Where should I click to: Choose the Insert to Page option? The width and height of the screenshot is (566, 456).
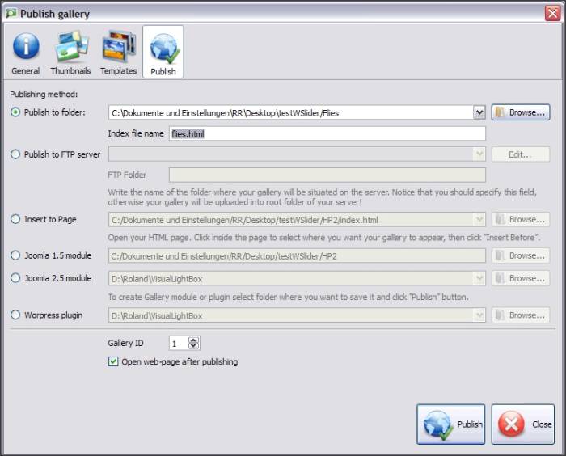click(x=15, y=219)
